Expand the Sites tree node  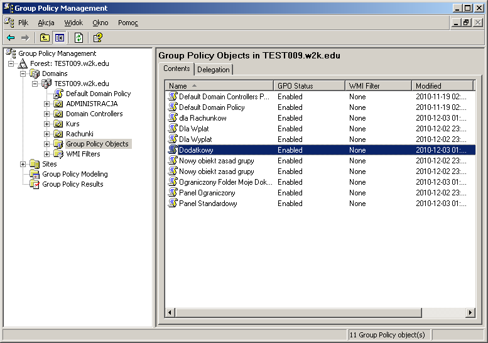point(23,164)
